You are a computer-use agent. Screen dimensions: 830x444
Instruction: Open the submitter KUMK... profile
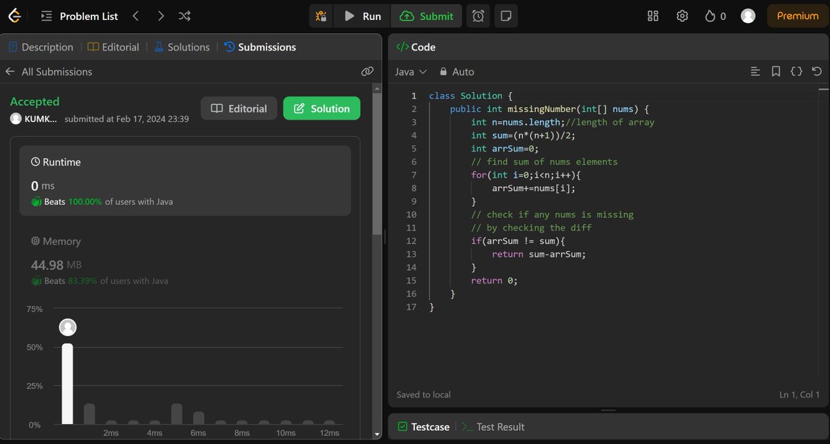click(34, 119)
